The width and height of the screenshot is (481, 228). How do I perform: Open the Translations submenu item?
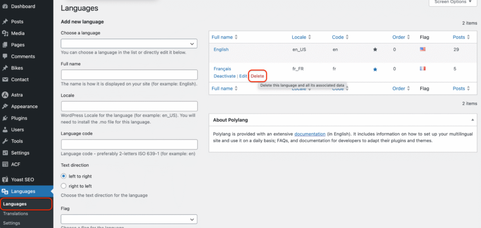point(16,213)
